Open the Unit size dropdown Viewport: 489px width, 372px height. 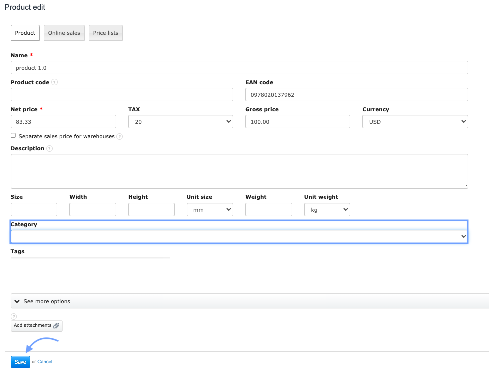click(210, 210)
